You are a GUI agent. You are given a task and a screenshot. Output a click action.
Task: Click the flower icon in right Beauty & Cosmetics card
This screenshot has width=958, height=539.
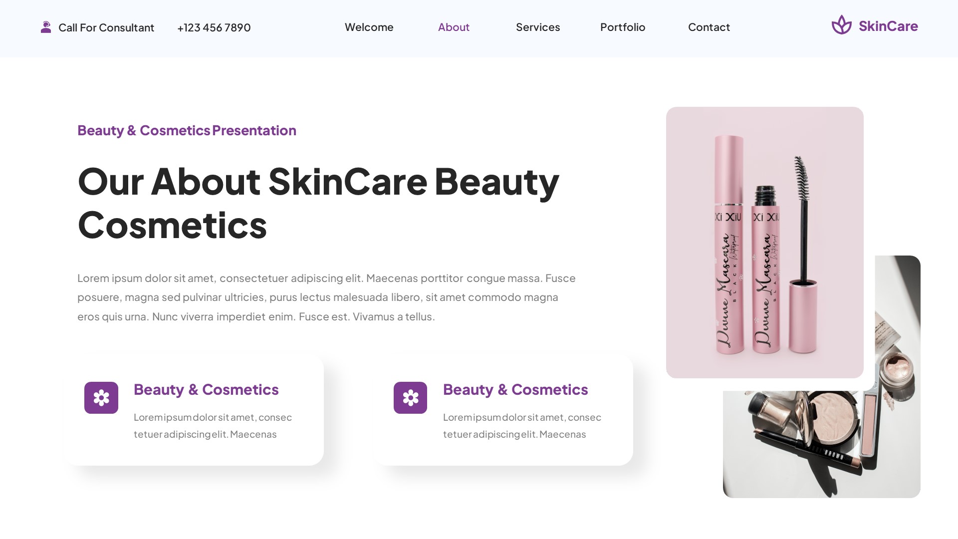tap(410, 398)
